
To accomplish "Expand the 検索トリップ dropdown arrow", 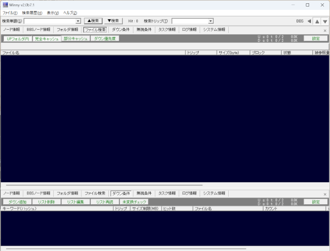I will (211, 21).
